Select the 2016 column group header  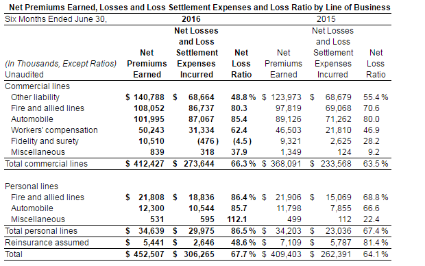(191, 19)
